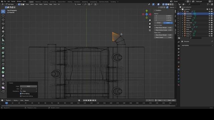This screenshot has height=120, width=214.
Task: Click the viewport zoom magnifier icon
Action: coord(150,20)
